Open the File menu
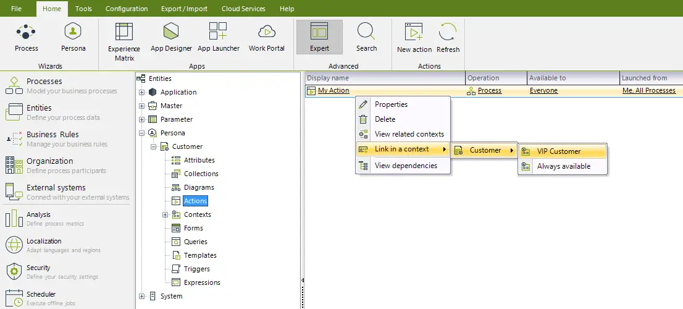This screenshot has width=683, height=309. coord(16,8)
